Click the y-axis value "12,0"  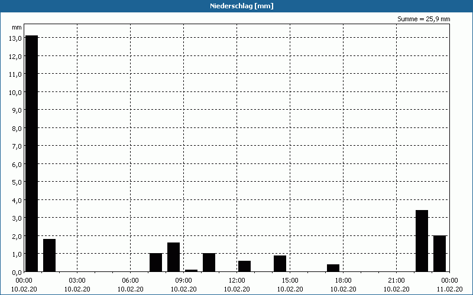point(15,56)
